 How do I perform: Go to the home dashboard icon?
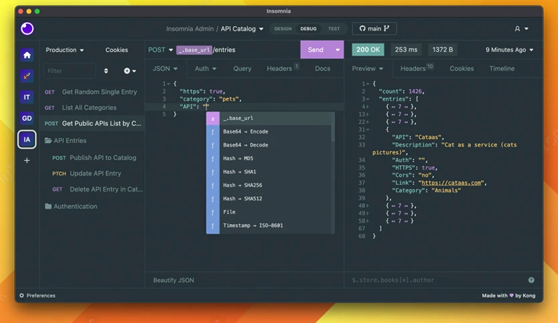(27, 55)
